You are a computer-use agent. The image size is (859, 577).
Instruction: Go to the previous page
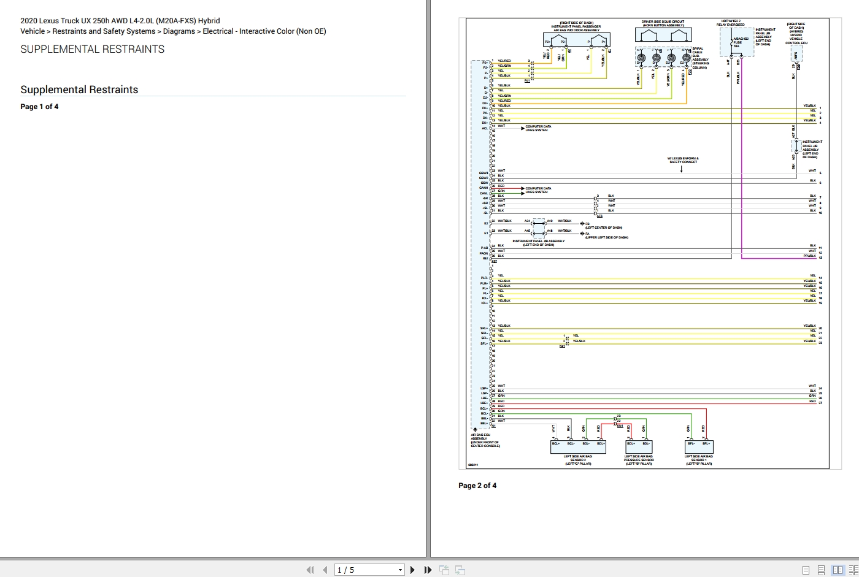point(325,570)
